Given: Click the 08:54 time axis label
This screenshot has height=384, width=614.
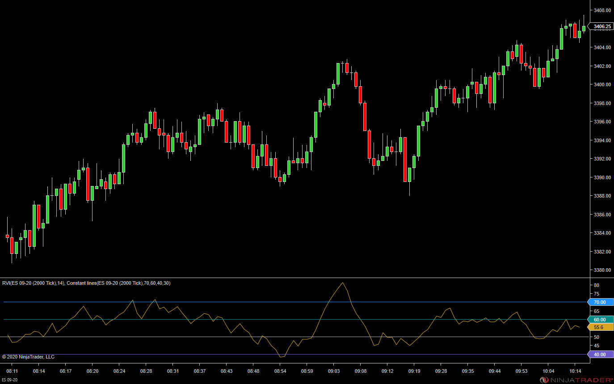Looking at the screenshot, I should pyautogui.click(x=280, y=371).
